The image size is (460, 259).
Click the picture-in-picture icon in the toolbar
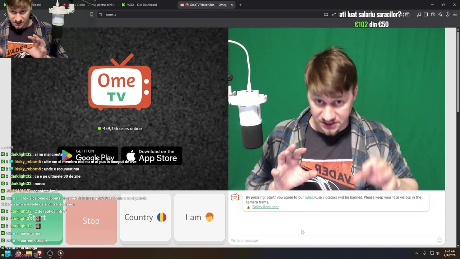407,14
